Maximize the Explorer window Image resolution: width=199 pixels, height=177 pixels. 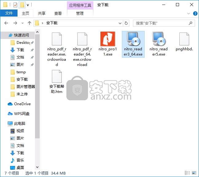(178, 5)
